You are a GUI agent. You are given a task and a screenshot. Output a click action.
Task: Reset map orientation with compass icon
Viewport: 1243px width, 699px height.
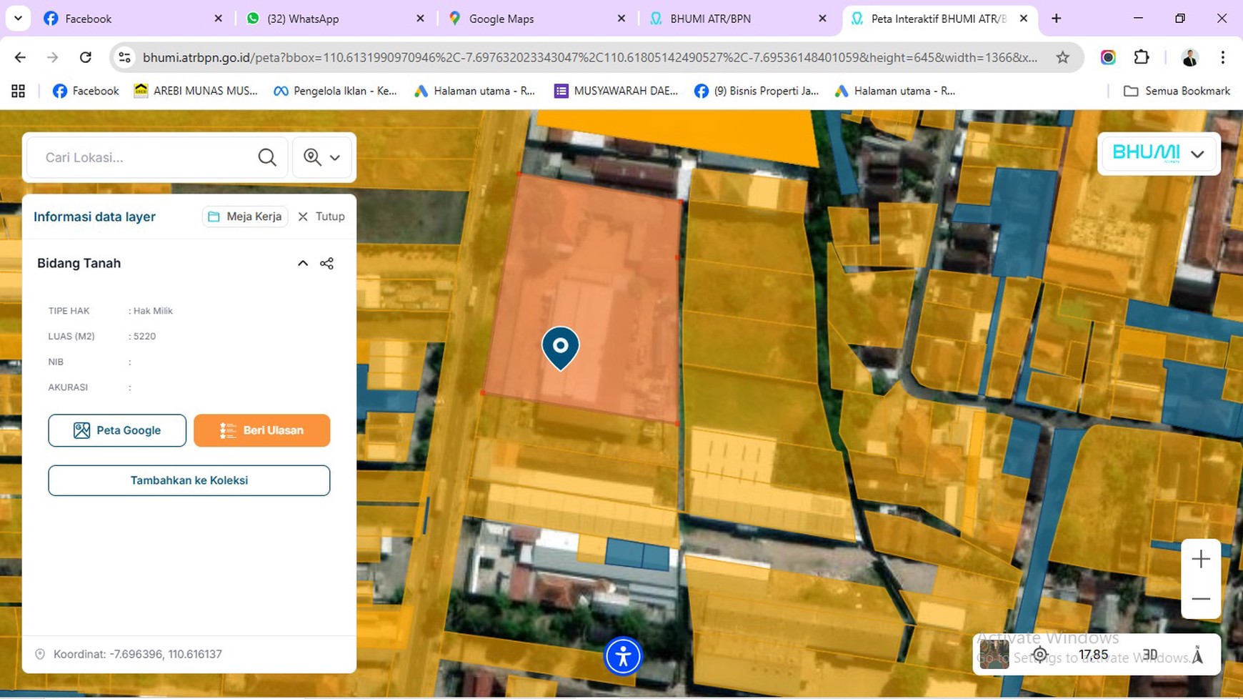pyautogui.click(x=1197, y=653)
